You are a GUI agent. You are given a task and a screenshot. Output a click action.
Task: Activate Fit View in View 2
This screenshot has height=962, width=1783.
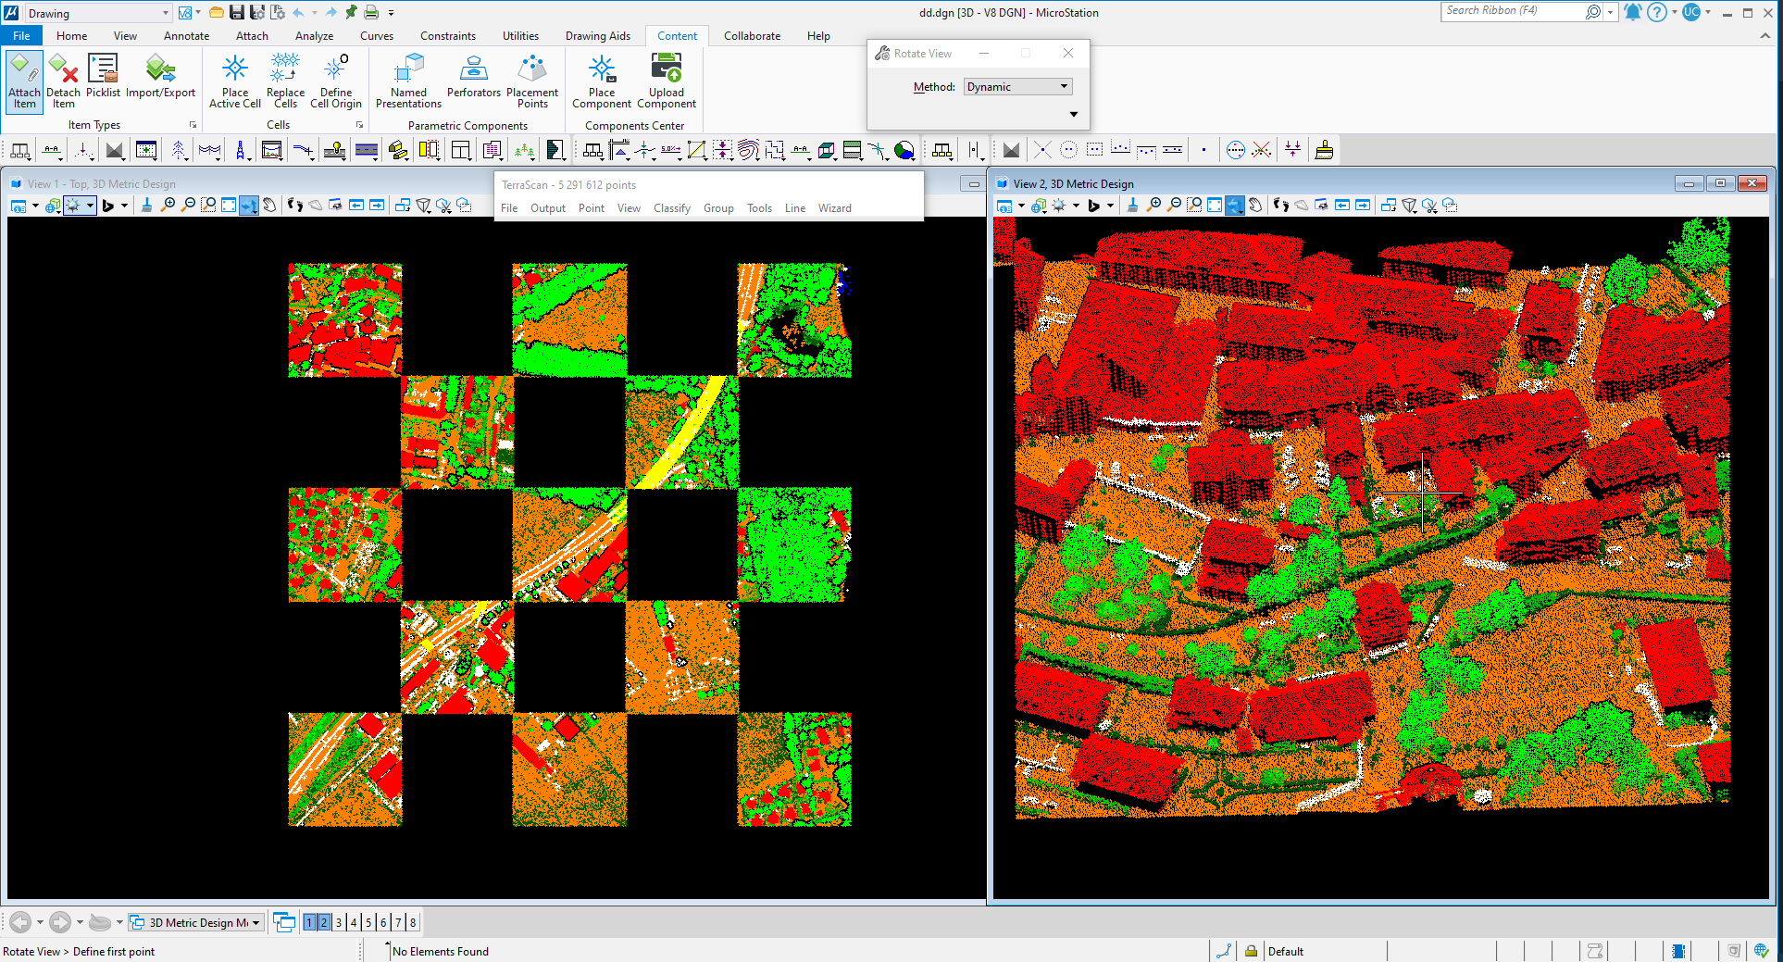pyautogui.click(x=1216, y=206)
